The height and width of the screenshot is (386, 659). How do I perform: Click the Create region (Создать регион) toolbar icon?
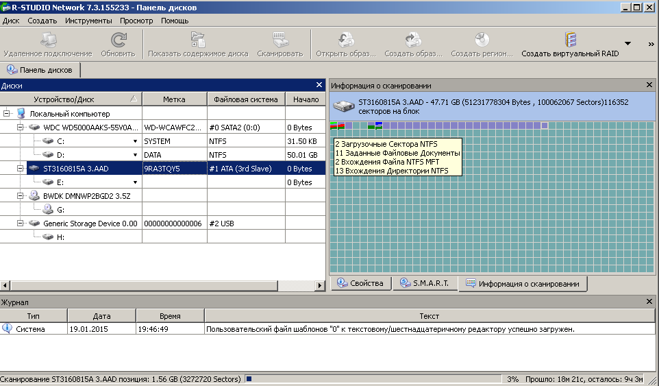pyautogui.click(x=482, y=40)
